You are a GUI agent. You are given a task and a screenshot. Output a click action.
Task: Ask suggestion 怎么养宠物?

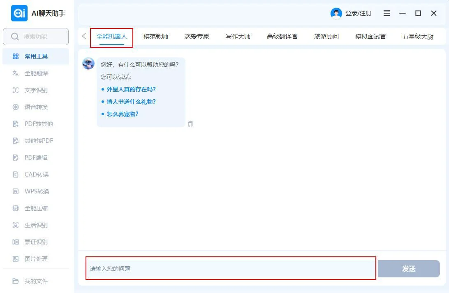[x=123, y=114]
